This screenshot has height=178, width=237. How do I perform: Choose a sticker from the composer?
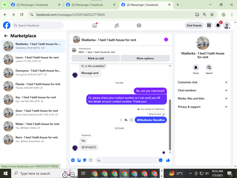point(85,160)
